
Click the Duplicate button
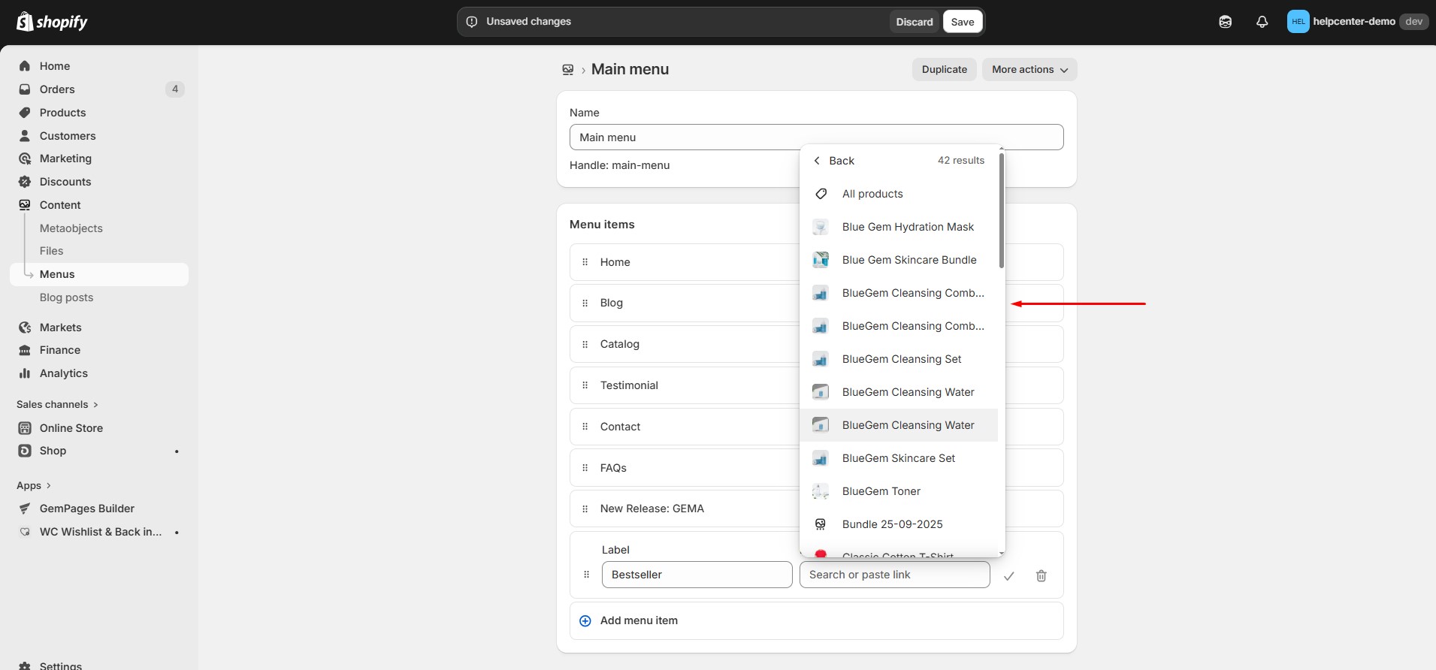945,69
